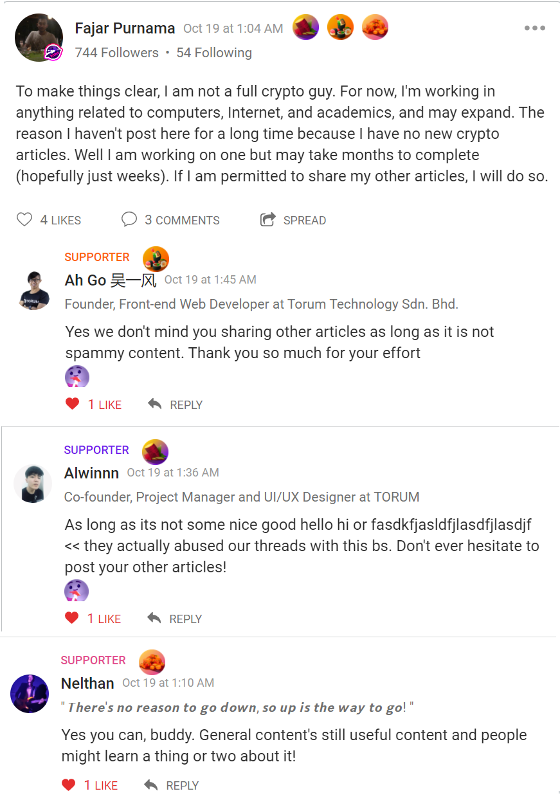Screen dimensions: 560x798
Task: Open the 744 Followers list
Action: [116, 53]
